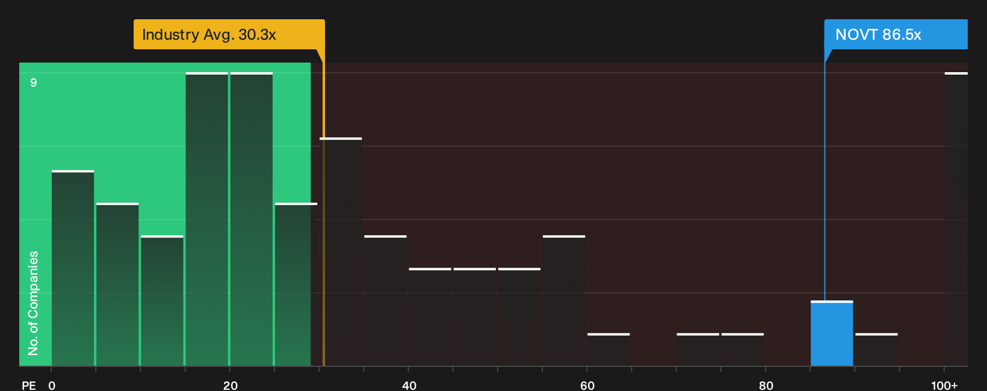Click the histogram bar for PE 40-45
This screenshot has height=391, width=987.
pos(430,317)
